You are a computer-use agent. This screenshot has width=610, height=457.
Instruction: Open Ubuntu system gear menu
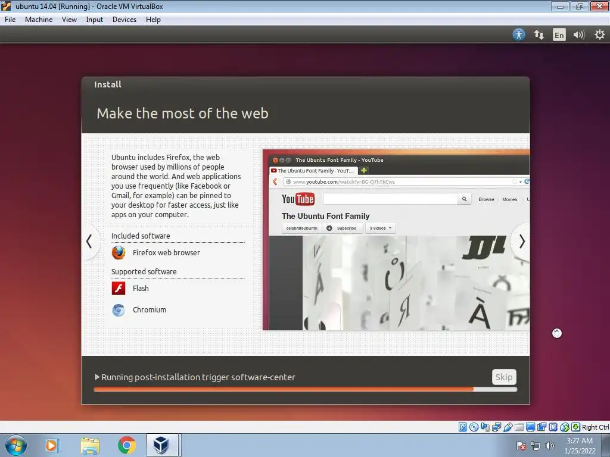599,35
